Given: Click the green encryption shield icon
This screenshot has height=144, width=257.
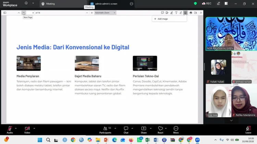Looking at the screenshot, I should pyautogui.click(x=195, y=3).
